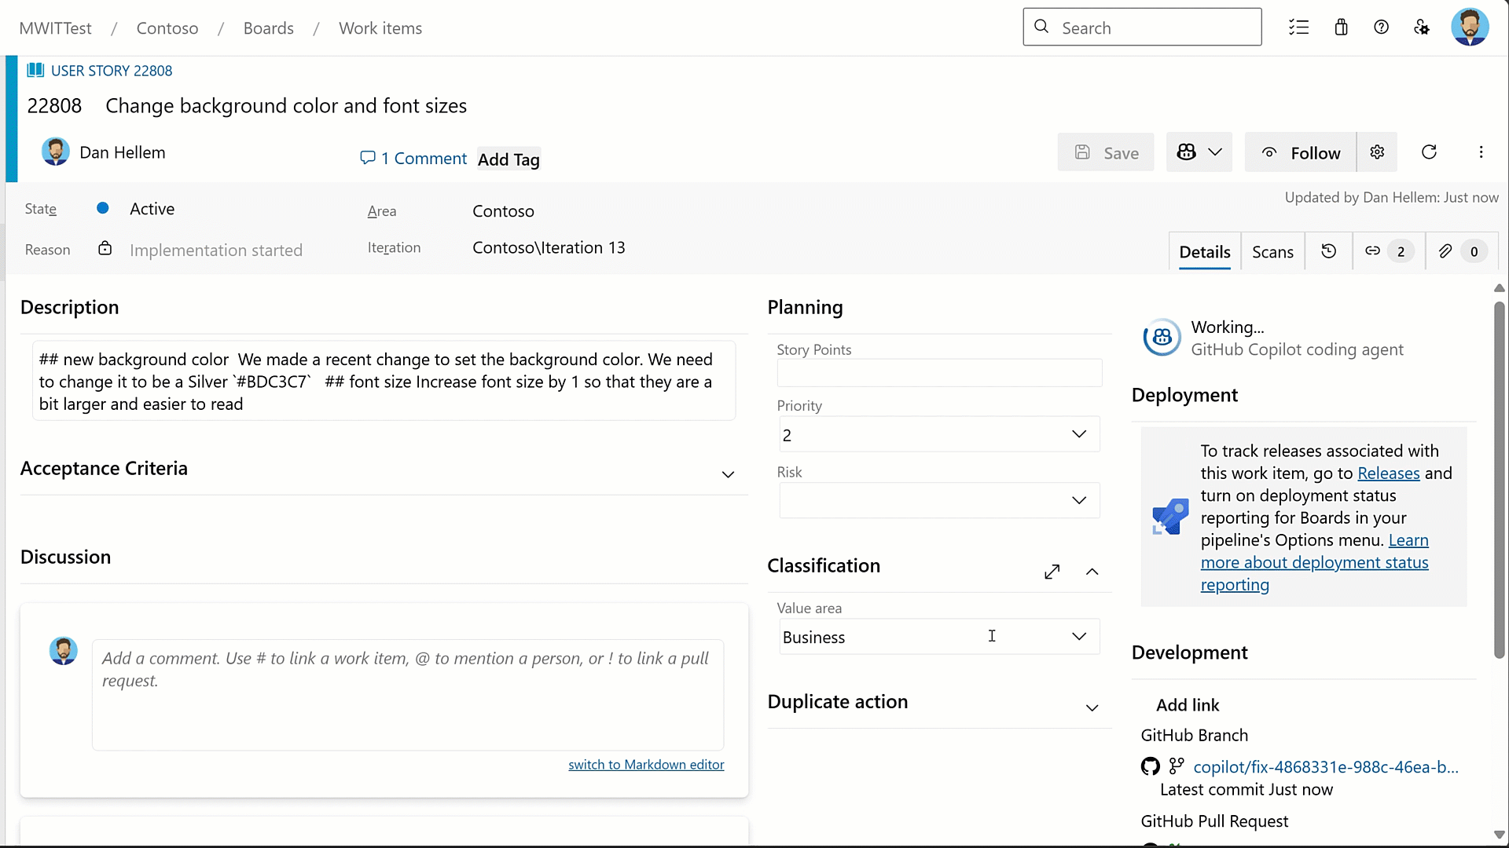Click the Area value Contoso
The width and height of the screenshot is (1509, 848).
(x=503, y=211)
